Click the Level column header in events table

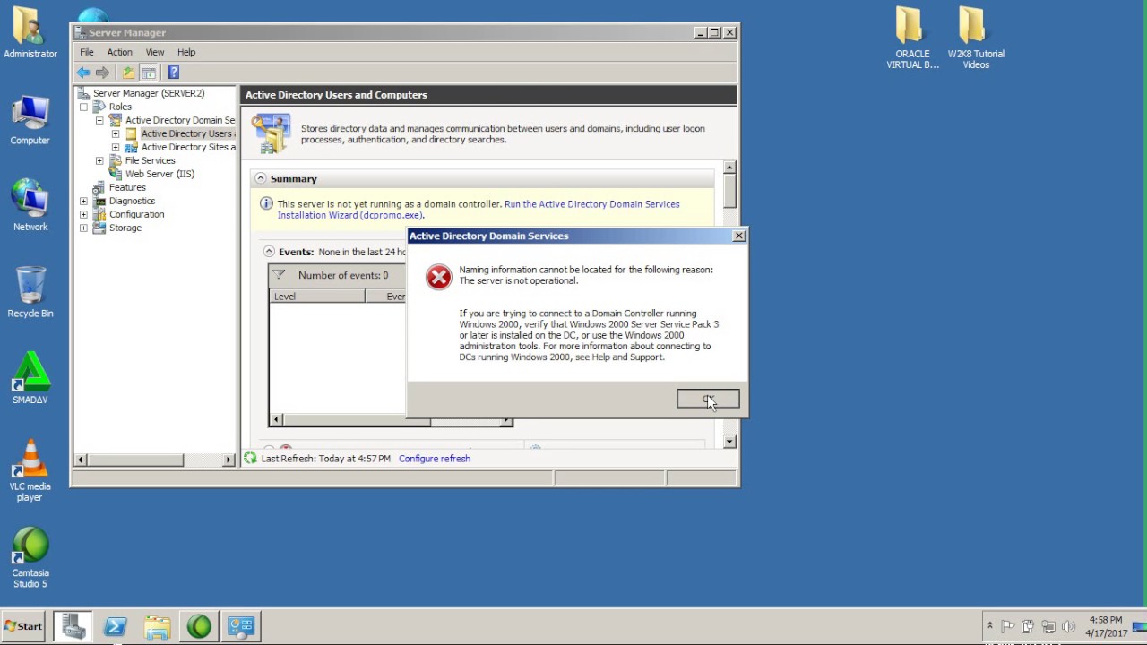coord(317,297)
